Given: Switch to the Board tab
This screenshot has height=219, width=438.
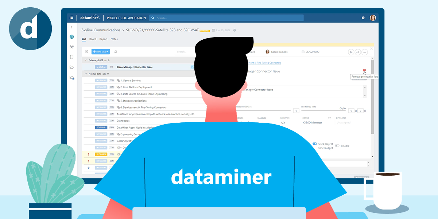Looking at the screenshot, I should point(93,39).
